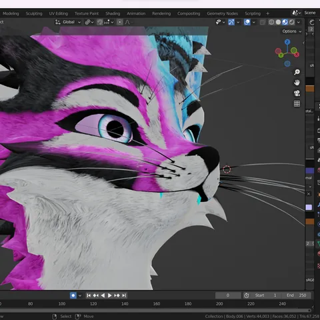320x320 pixels.
Task: Click the 3D cursor in the viewport
Action: (227, 169)
